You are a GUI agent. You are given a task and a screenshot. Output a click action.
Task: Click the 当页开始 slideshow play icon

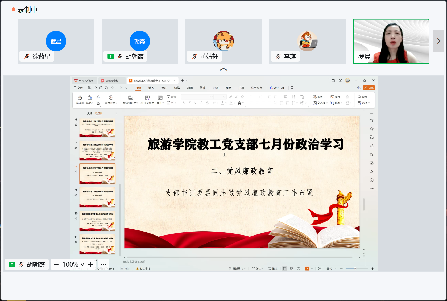pos(111,98)
